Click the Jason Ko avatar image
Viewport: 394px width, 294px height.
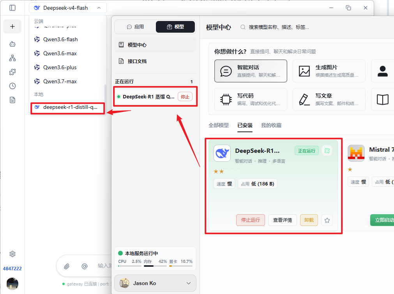coord(124,283)
